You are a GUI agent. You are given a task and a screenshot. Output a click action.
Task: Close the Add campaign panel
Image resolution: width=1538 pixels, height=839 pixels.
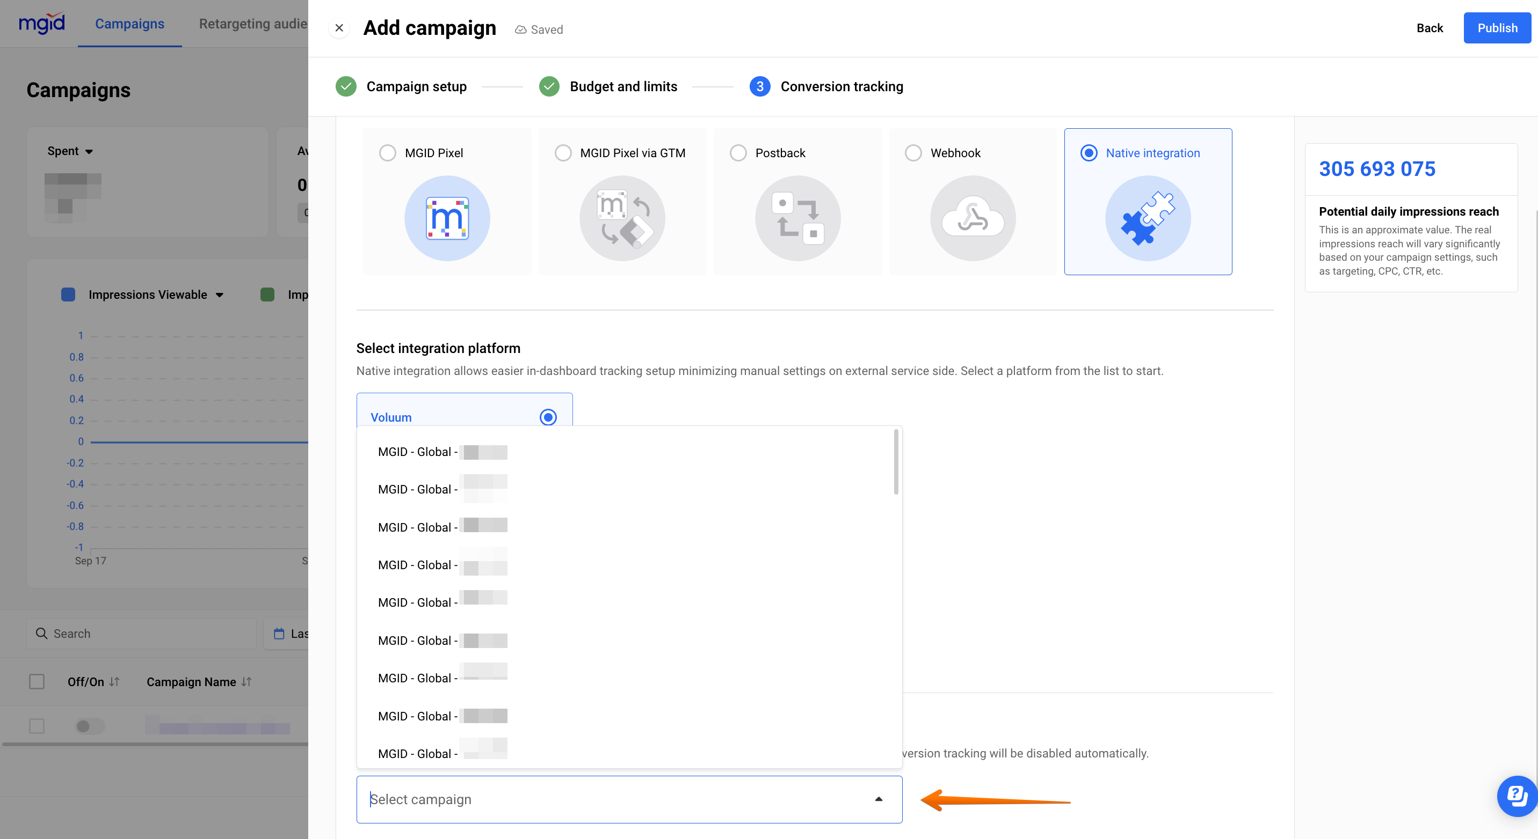(339, 28)
